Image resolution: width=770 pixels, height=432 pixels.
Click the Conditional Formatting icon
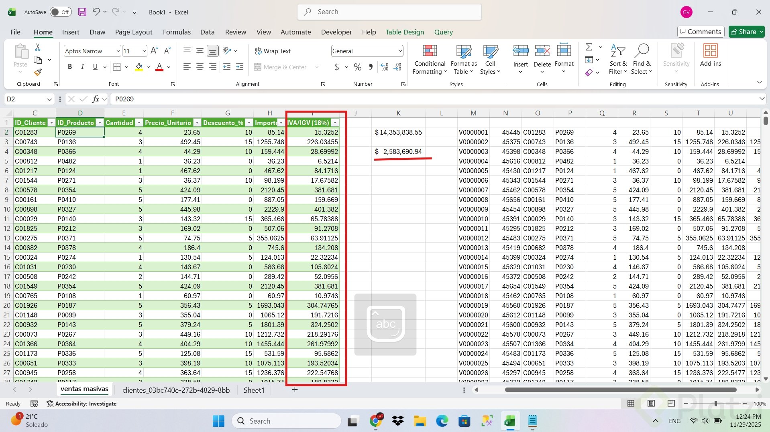(430, 51)
